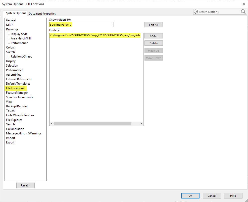Screen dimensions: 248x202
Task: Click the Reset button
Action: click(25, 185)
